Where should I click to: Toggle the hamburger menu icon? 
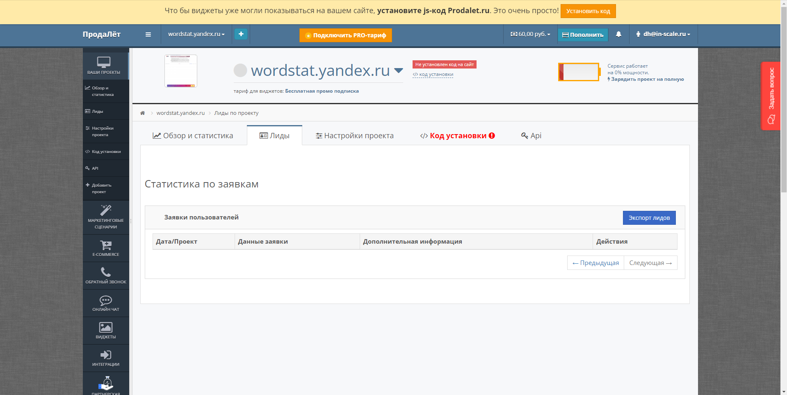(x=148, y=34)
